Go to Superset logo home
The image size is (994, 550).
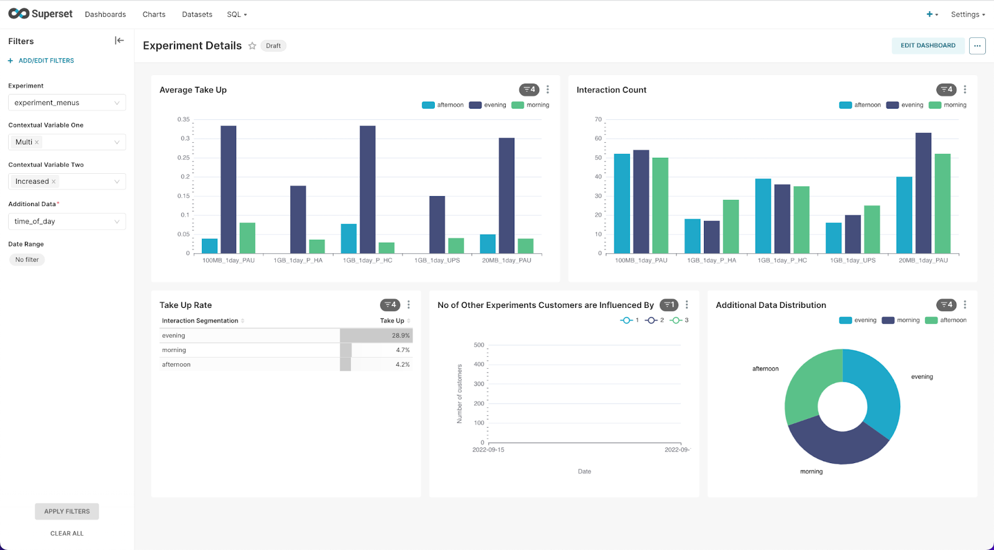pos(40,14)
